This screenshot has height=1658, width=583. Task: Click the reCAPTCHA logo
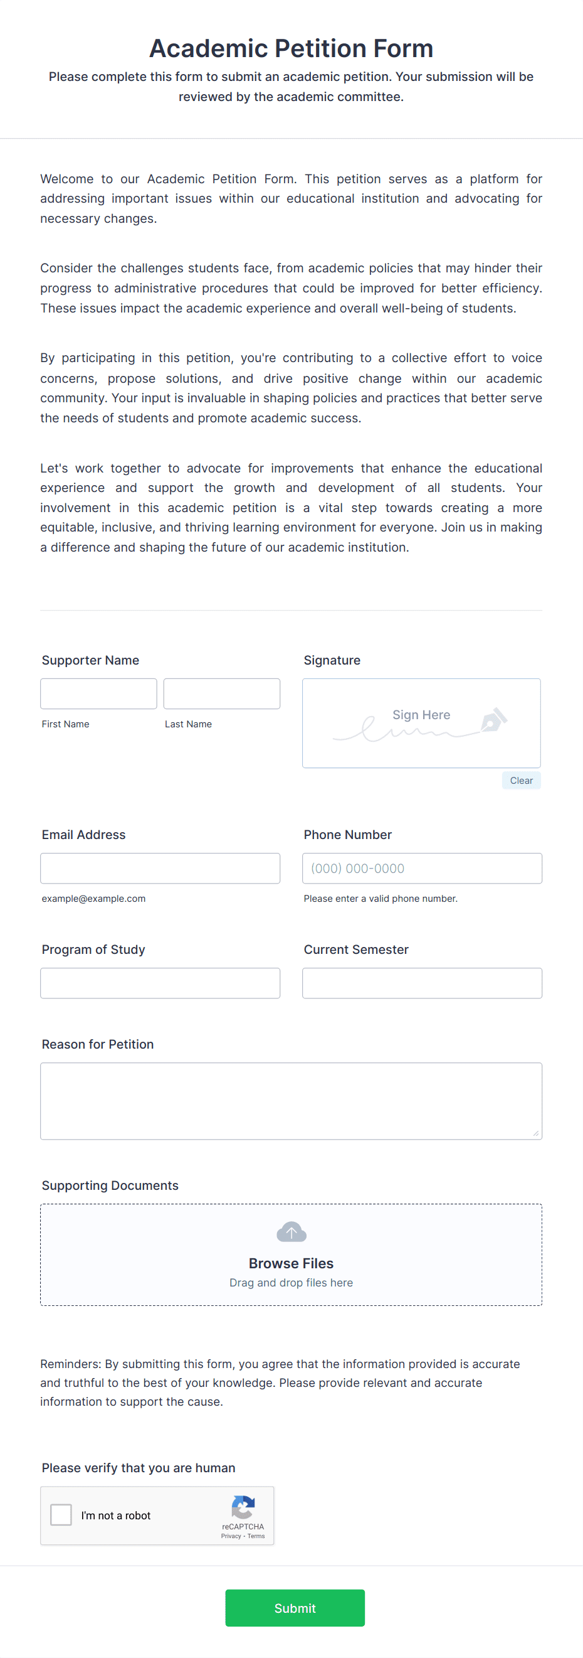point(243,1509)
